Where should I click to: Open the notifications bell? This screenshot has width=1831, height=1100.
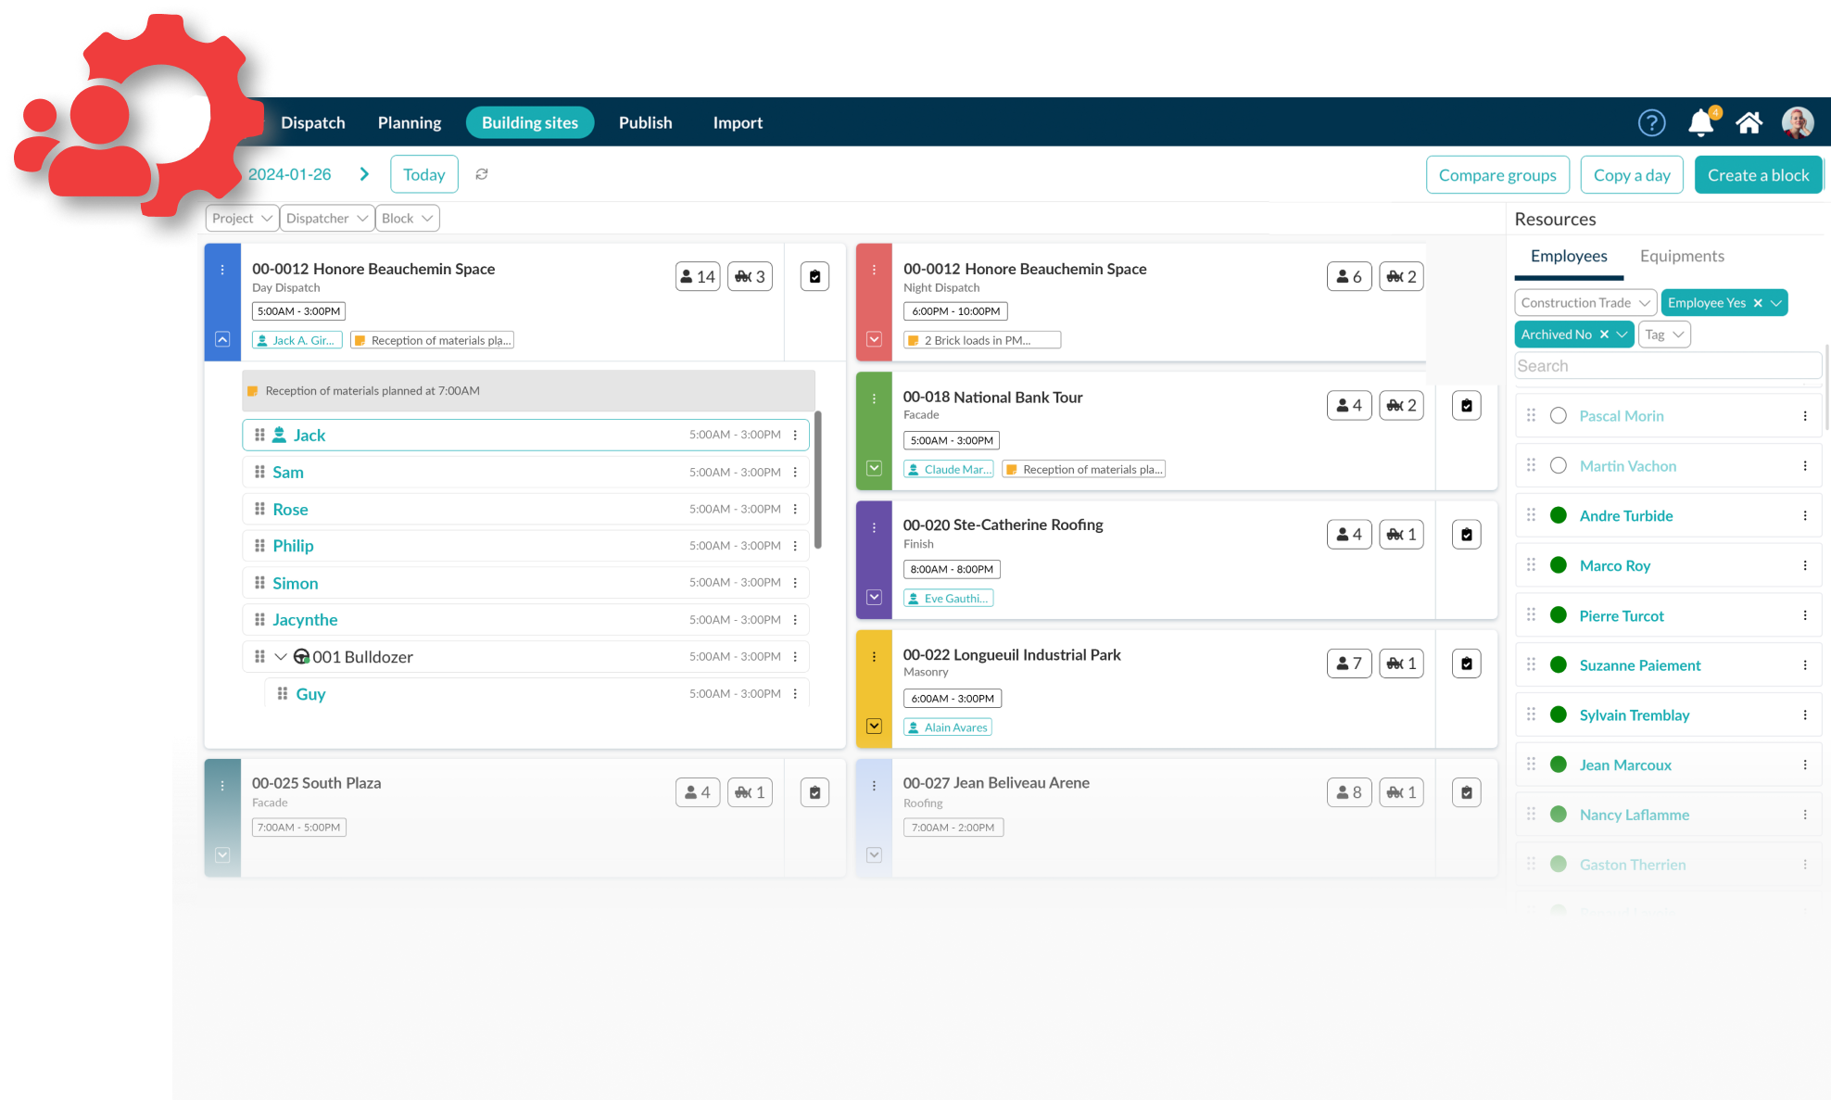(x=1700, y=122)
